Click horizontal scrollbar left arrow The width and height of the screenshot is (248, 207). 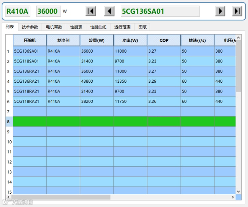click(x=9, y=197)
